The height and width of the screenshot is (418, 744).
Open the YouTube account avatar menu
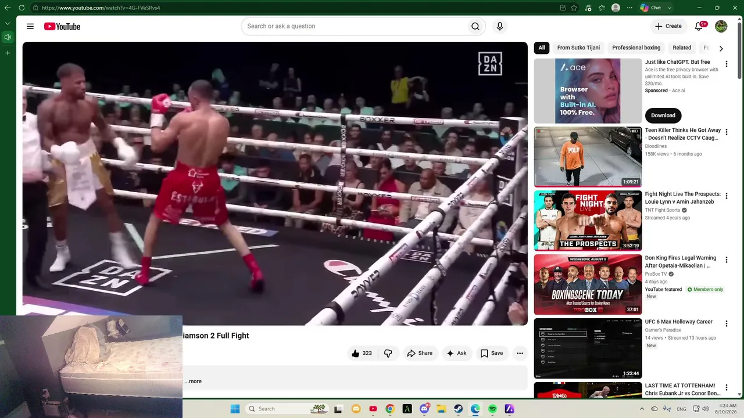pos(721,26)
